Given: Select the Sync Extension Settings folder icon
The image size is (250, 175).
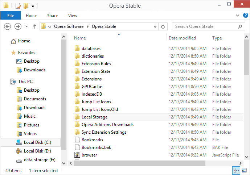Looking at the screenshot, I should tap(77, 132).
